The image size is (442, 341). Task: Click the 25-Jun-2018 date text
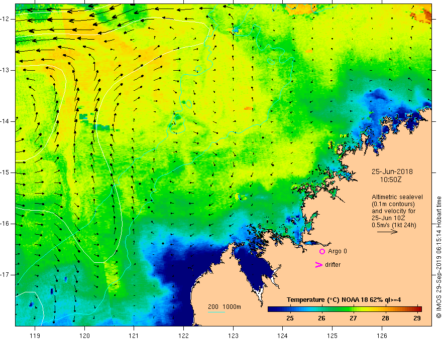point(392,172)
